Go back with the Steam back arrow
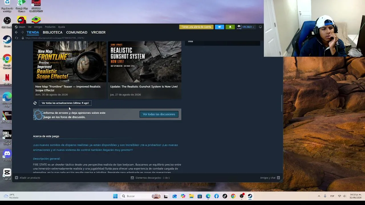This screenshot has height=205, width=365. coord(17,32)
